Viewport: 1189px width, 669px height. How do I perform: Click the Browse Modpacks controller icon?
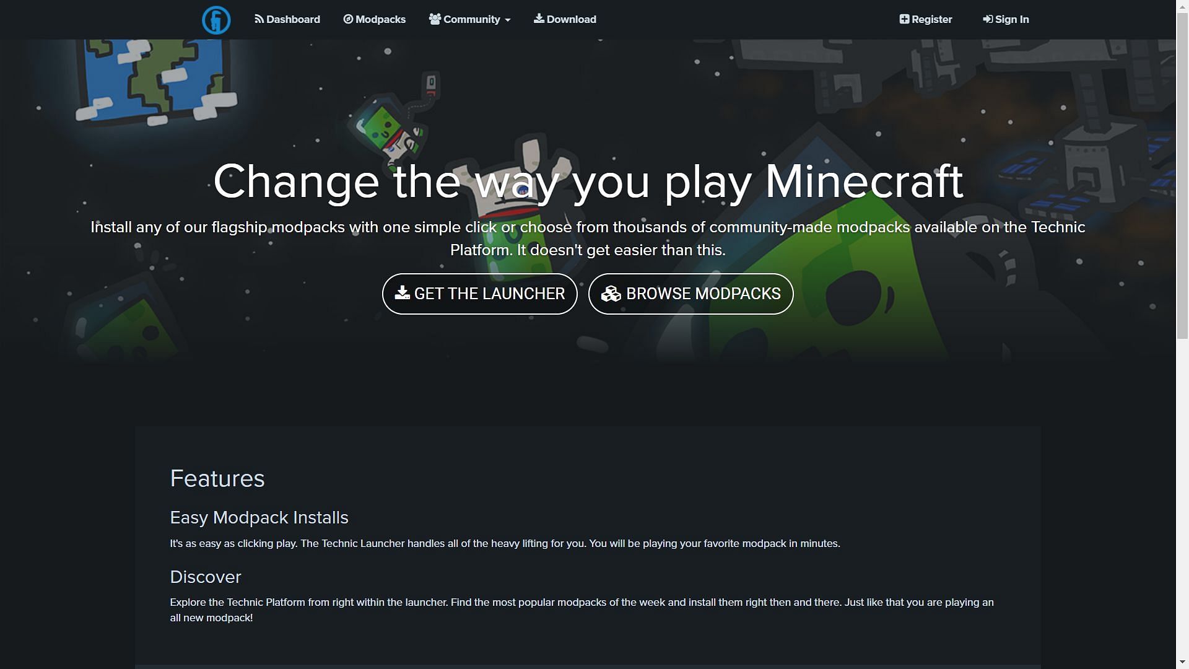click(x=611, y=293)
